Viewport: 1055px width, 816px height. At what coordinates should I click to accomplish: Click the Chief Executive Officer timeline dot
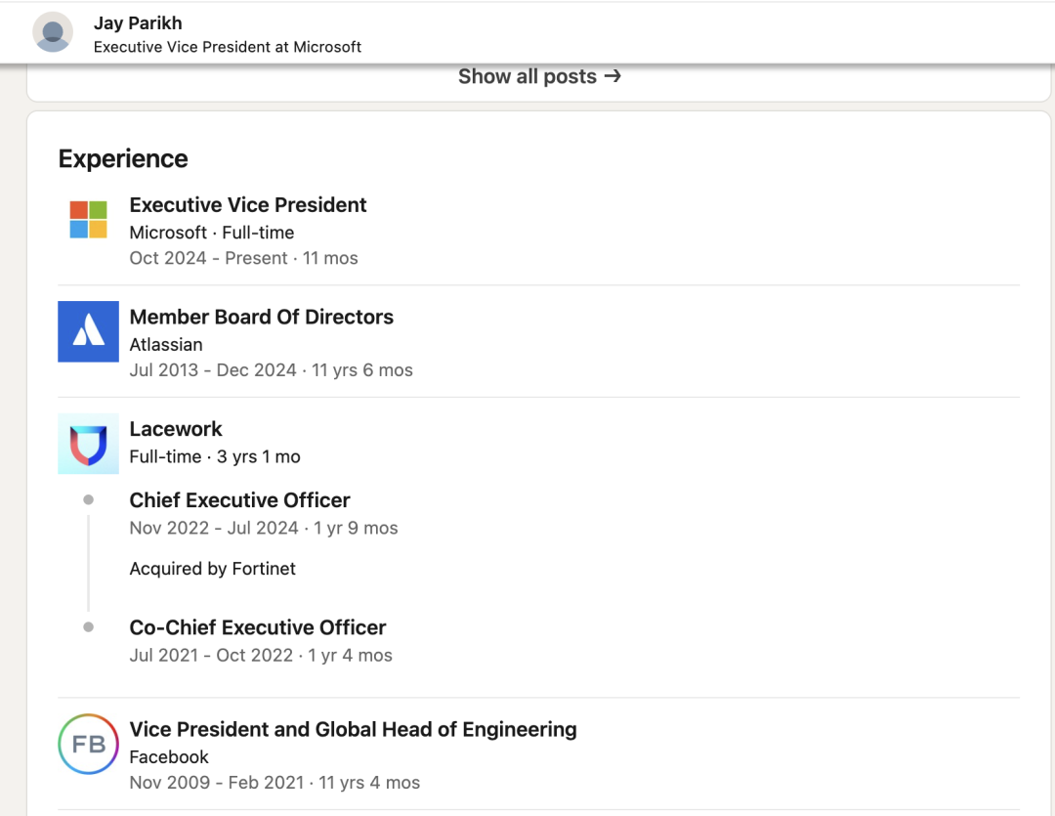[88, 499]
